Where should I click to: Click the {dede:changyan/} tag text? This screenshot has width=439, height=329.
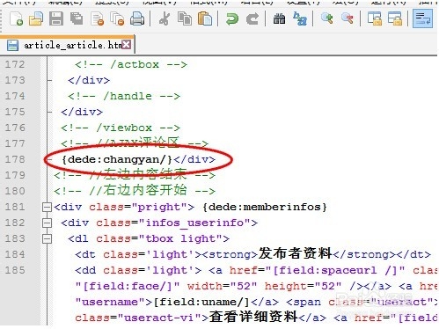(x=117, y=159)
